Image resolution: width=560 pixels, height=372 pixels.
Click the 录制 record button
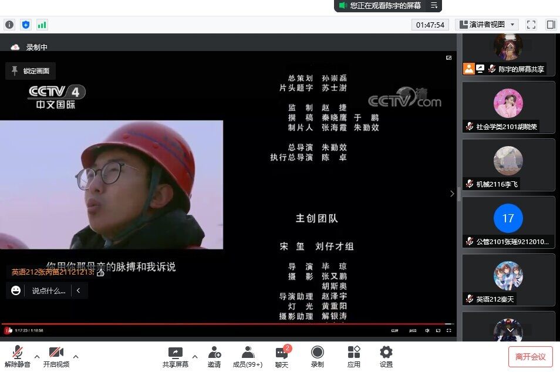pos(317,356)
